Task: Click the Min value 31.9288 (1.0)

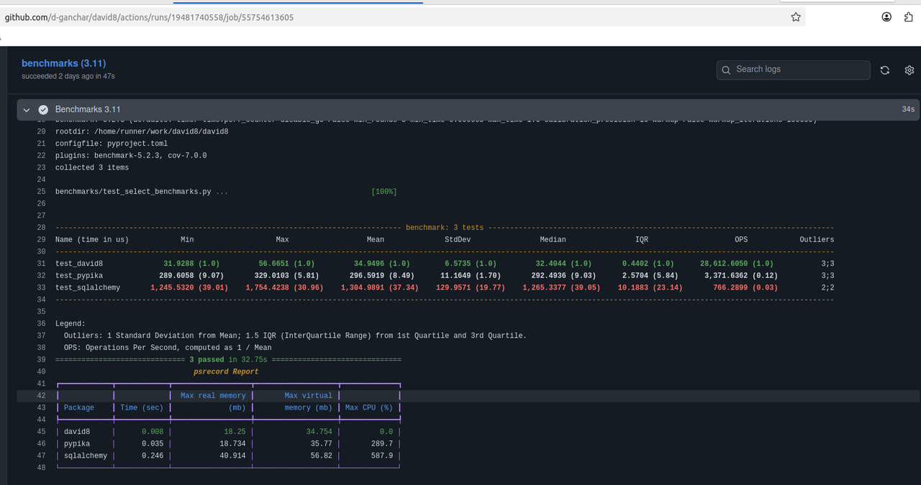Action: 191,264
